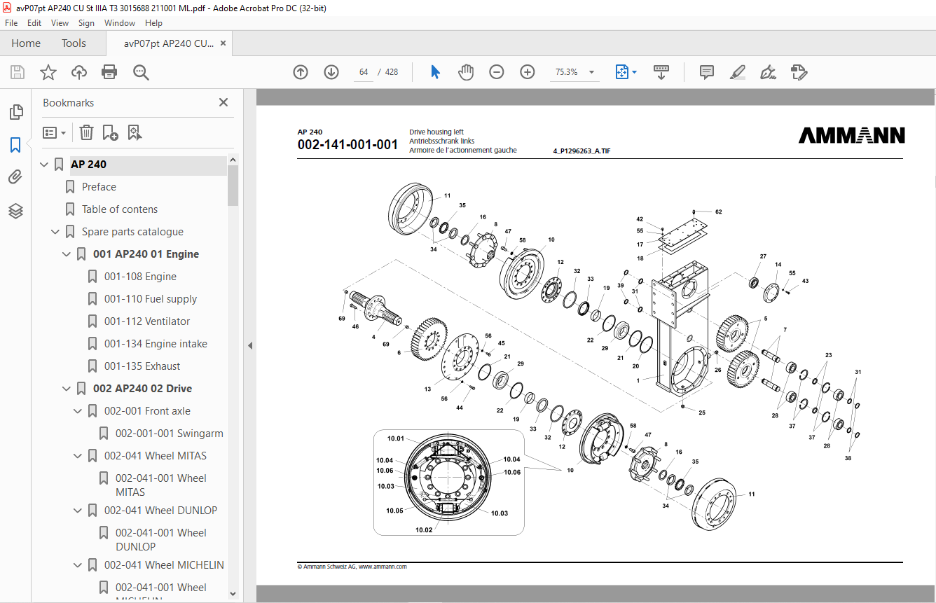Open the 001-134 Engine intake bookmark
The width and height of the screenshot is (936, 603).
tap(156, 344)
